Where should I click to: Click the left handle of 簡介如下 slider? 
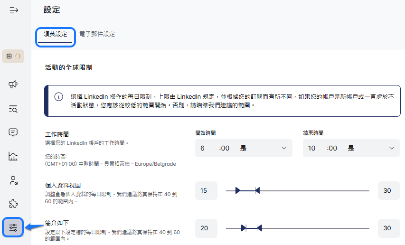click(244, 228)
